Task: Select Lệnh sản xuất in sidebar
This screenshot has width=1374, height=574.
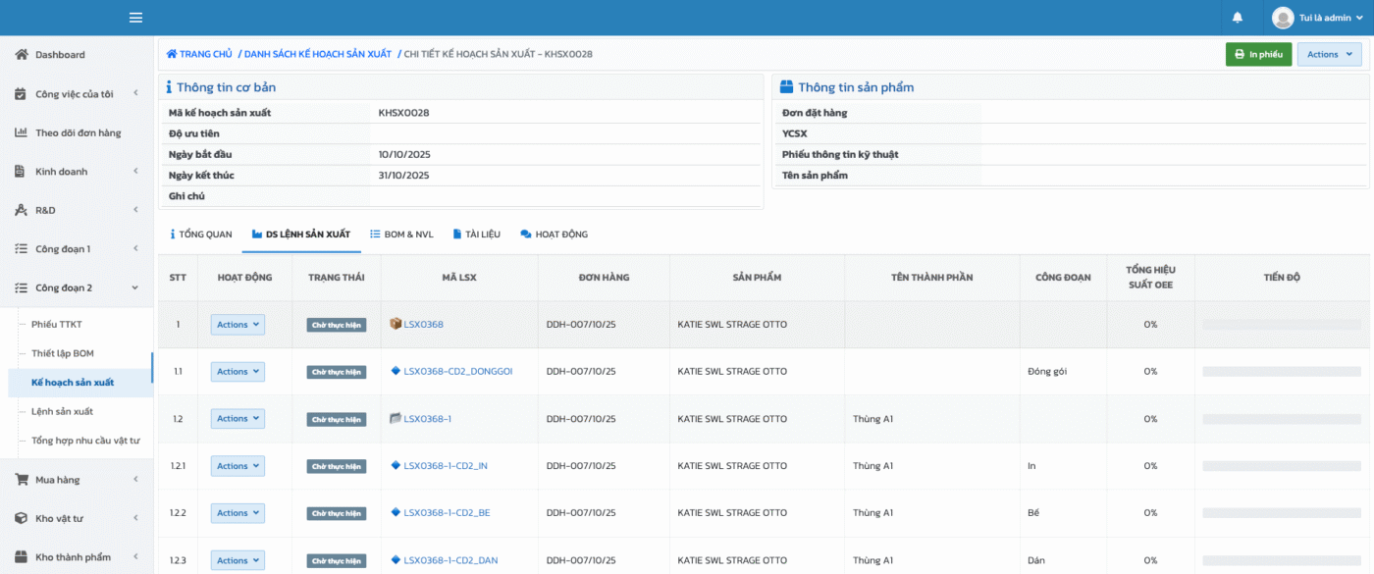Action: (x=62, y=411)
